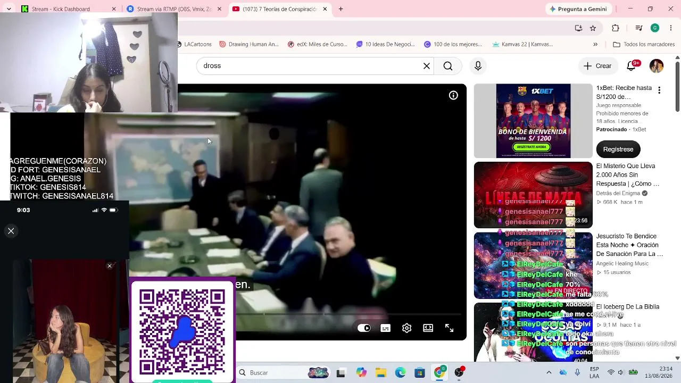
Task: Open File Explorer from the taskbar
Action: (381, 373)
